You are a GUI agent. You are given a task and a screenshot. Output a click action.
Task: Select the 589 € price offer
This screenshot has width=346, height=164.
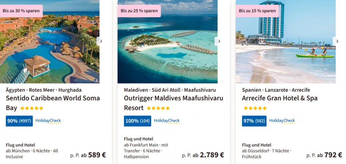97,155
